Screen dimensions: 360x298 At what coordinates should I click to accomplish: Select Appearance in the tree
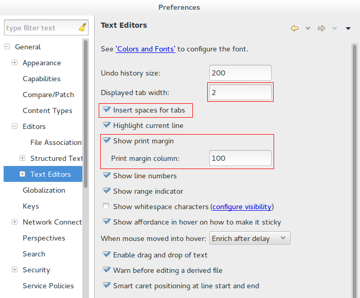42,63
